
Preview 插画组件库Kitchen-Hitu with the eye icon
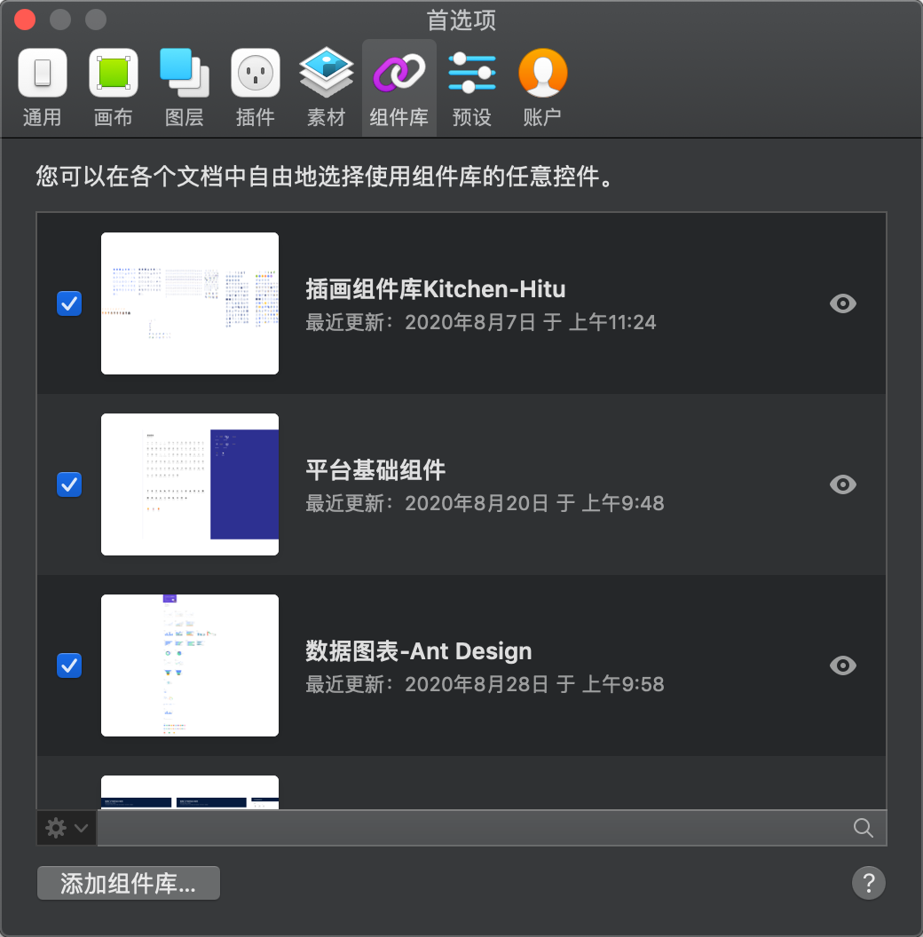(x=842, y=303)
